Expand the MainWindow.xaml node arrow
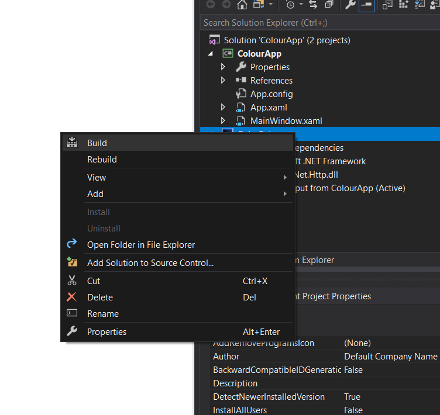The height and width of the screenshot is (415, 440). coord(223,120)
